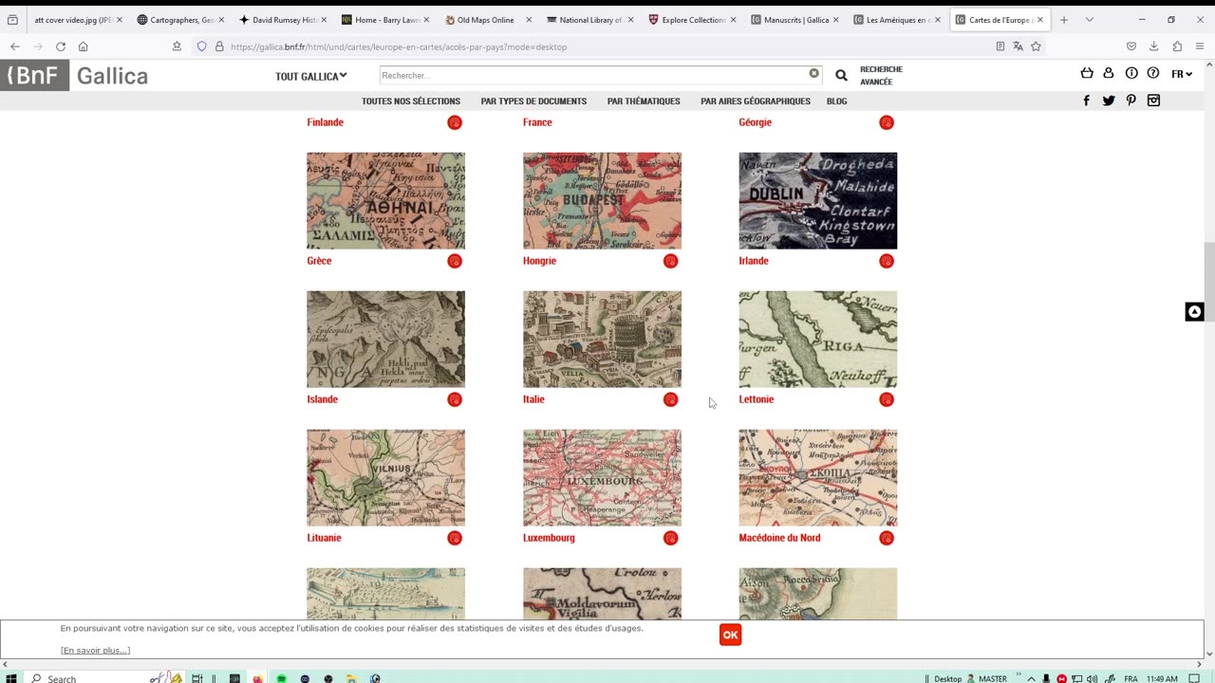Open the En savoir plus link
Image resolution: width=1215 pixels, height=683 pixels.
click(x=95, y=650)
